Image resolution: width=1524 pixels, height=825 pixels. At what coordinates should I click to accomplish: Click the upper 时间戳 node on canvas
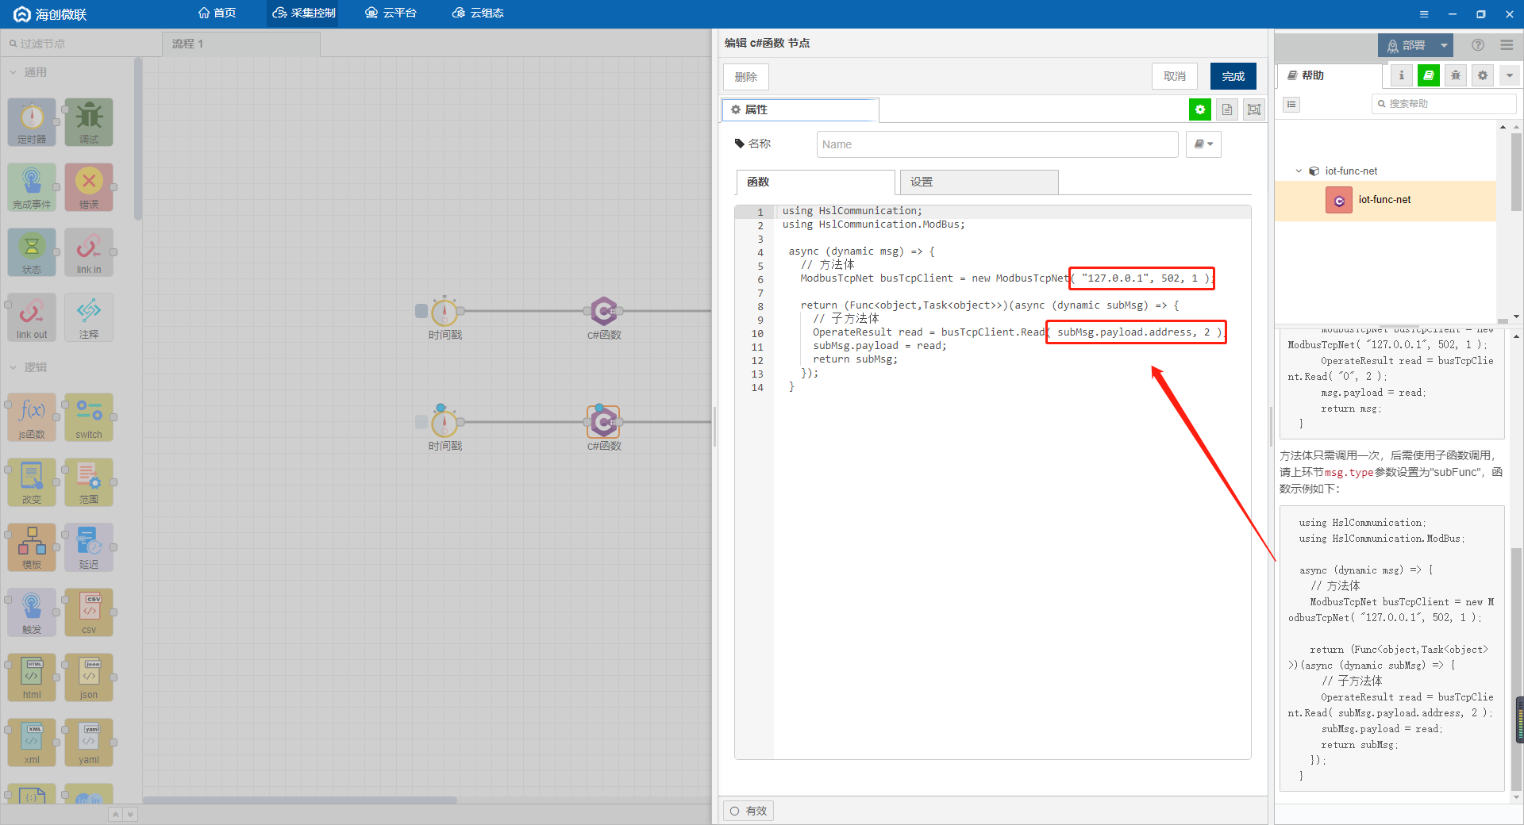tap(444, 312)
